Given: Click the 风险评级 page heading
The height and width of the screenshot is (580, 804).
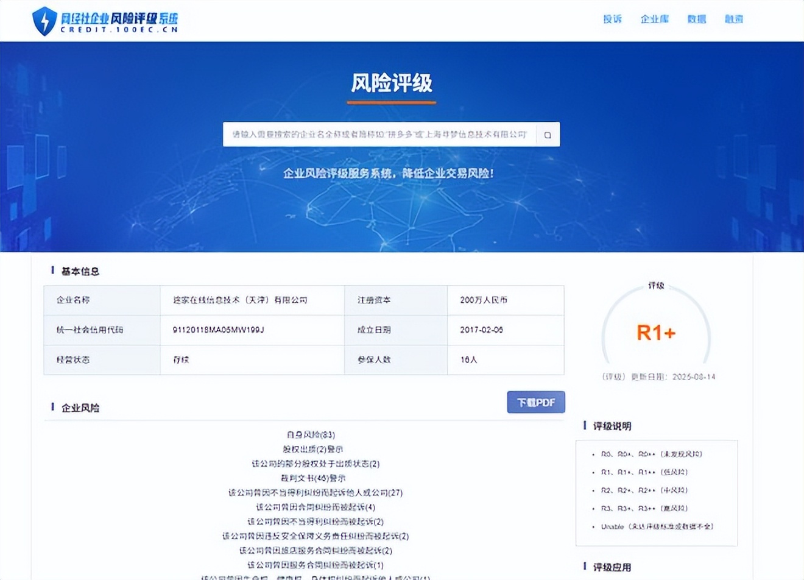Looking at the screenshot, I should pyautogui.click(x=392, y=83).
